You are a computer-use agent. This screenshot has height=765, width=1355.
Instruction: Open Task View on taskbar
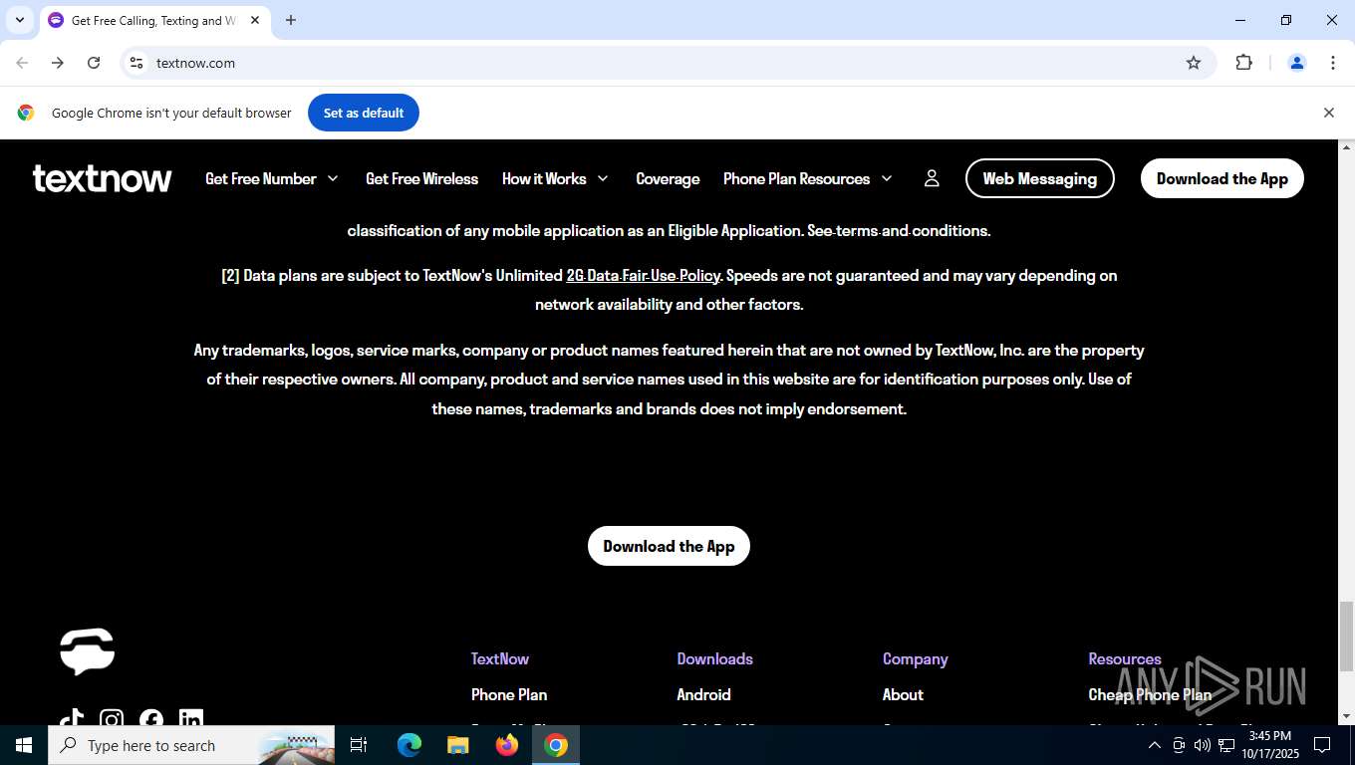point(359,745)
